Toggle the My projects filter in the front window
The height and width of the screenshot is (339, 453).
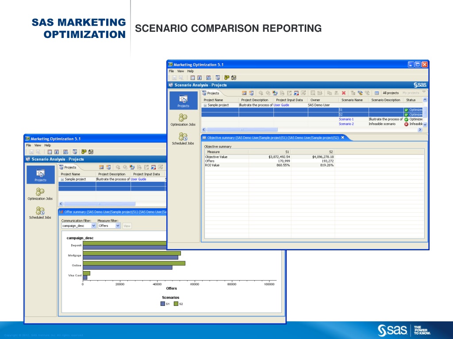tap(411, 93)
